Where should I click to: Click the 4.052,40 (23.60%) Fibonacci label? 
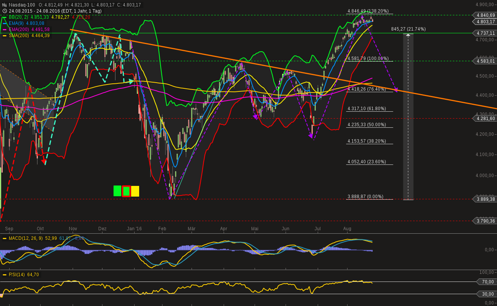[x=367, y=162]
